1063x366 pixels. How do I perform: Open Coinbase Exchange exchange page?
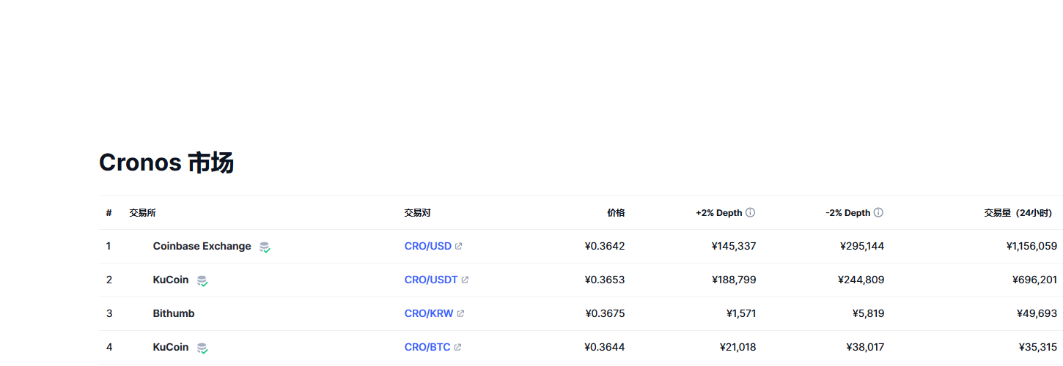202,247
